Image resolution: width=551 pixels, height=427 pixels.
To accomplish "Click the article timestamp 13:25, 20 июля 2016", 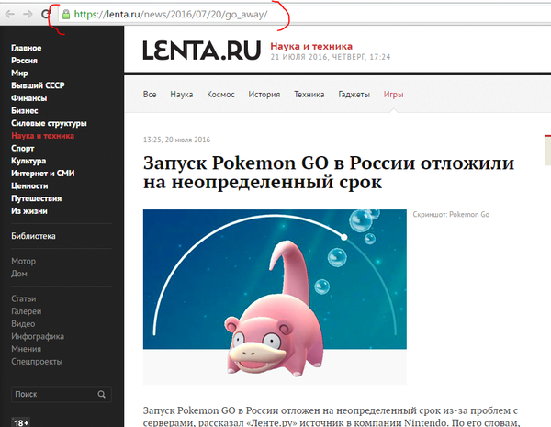I will point(176,140).
